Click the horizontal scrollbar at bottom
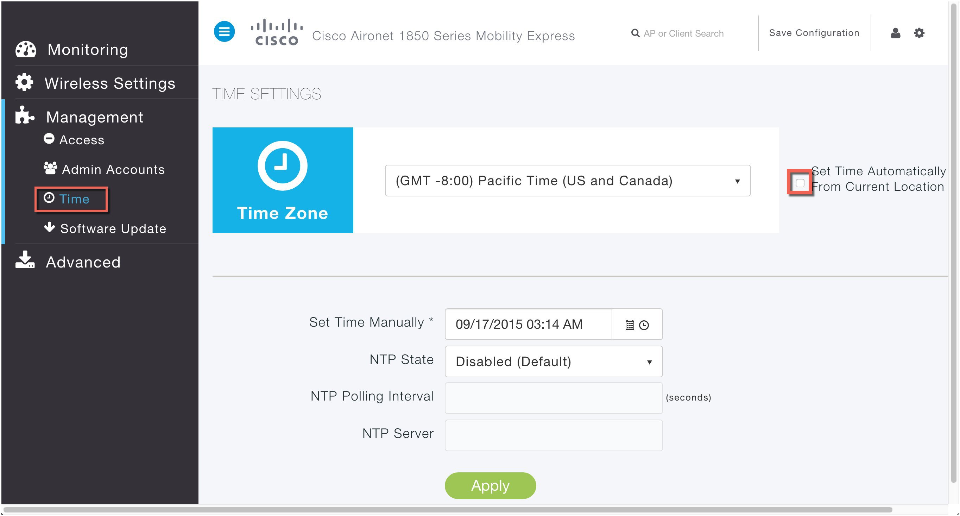The width and height of the screenshot is (960, 516). [447, 509]
